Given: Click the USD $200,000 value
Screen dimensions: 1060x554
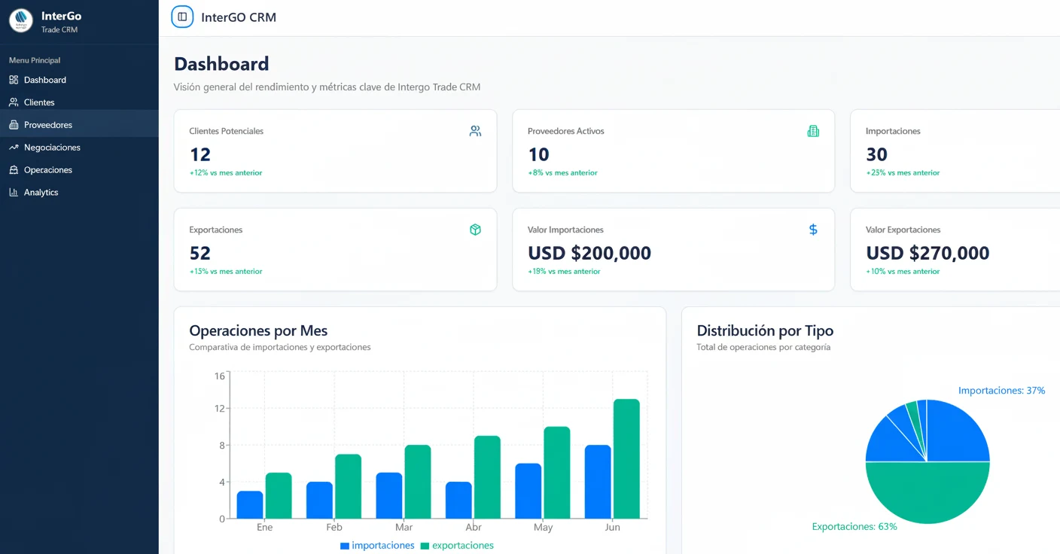Looking at the screenshot, I should [x=589, y=253].
